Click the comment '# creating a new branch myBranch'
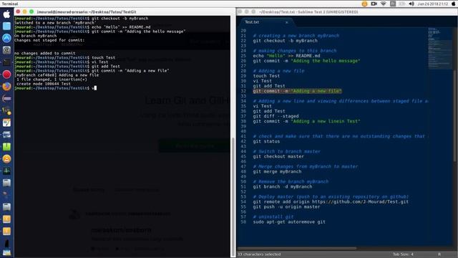This screenshot has height=258, width=458. [296, 36]
